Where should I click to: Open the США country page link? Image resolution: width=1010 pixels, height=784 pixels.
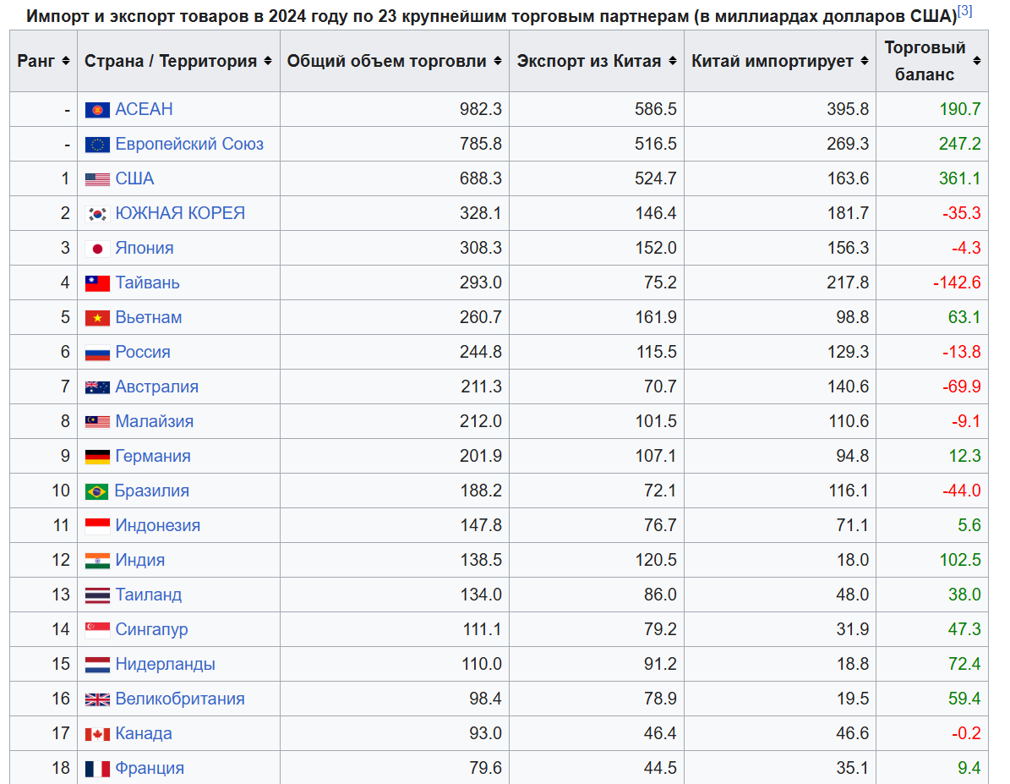(x=134, y=178)
